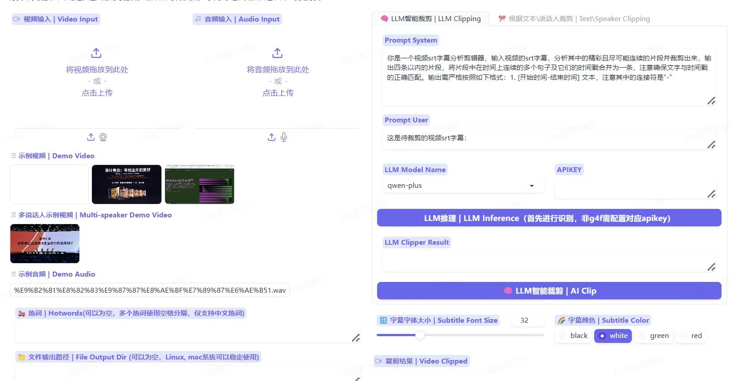Click small upload icon under the audio dropzone
Viewport: 739px width, 381px height.
click(x=272, y=137)
